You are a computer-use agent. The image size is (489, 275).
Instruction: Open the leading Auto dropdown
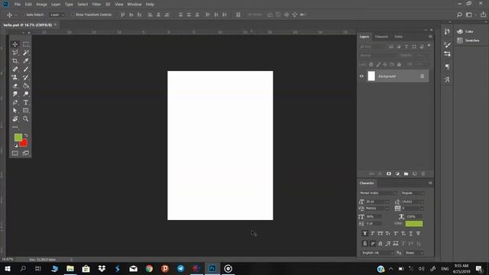[413, 202]
